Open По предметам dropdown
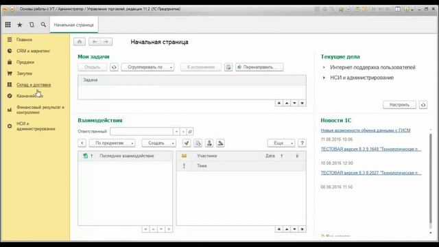This screenshot has width=439, height=247. click(x=112, y=143)
